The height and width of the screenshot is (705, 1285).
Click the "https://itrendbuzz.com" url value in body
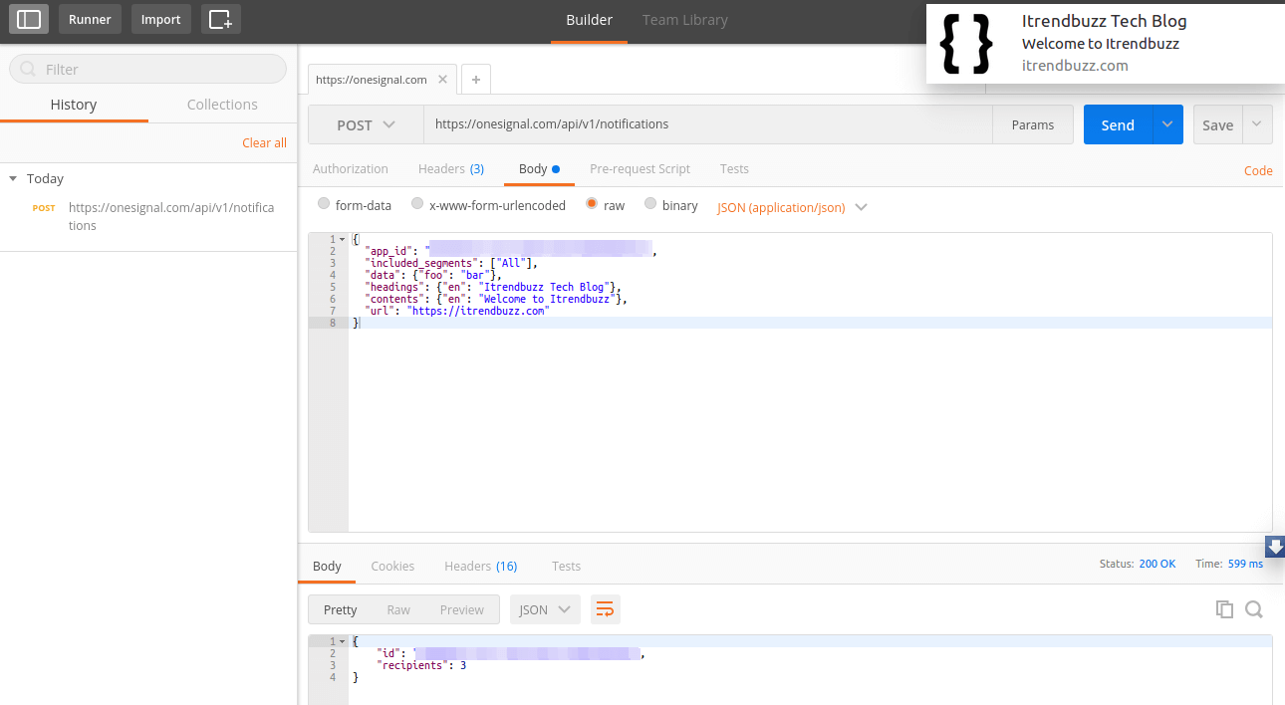[478, 311]
